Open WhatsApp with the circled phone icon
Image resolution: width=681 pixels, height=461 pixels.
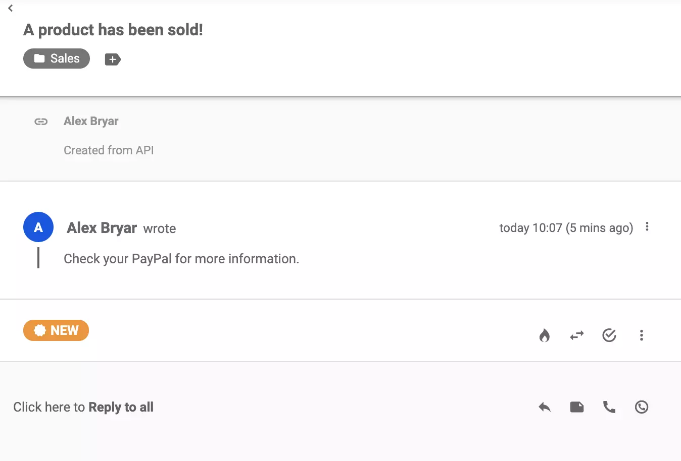click(x=642, y=407)
